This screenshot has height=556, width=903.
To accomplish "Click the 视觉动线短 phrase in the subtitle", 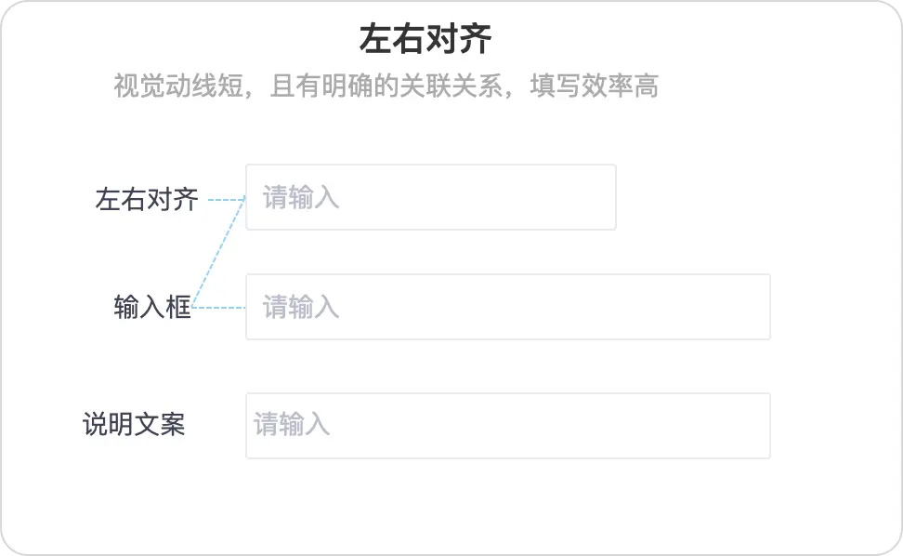I will tap(178, 86).
